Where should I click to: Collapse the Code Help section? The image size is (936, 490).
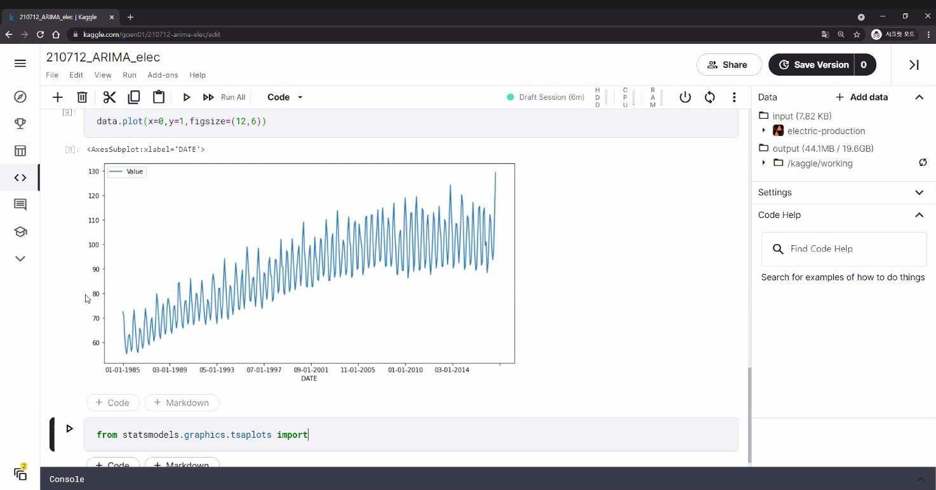point(919,215)
